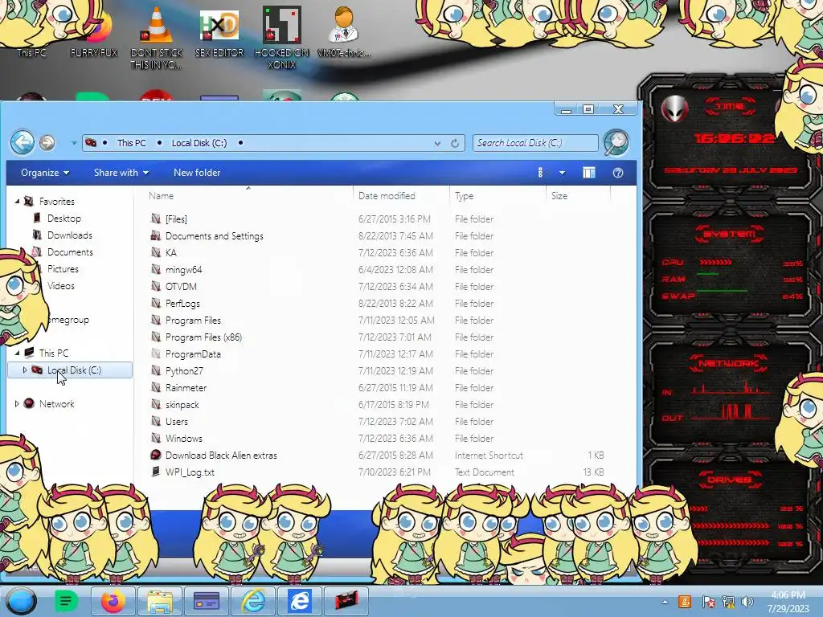Collapse the This PC tree node
Screen dimensions: 823x617
point(17,353)
